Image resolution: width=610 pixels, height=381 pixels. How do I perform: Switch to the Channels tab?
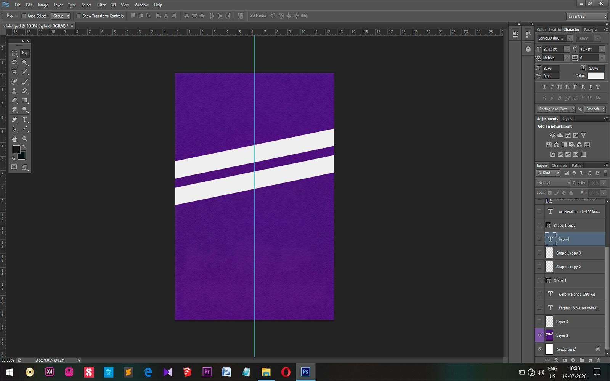[559, 165]
